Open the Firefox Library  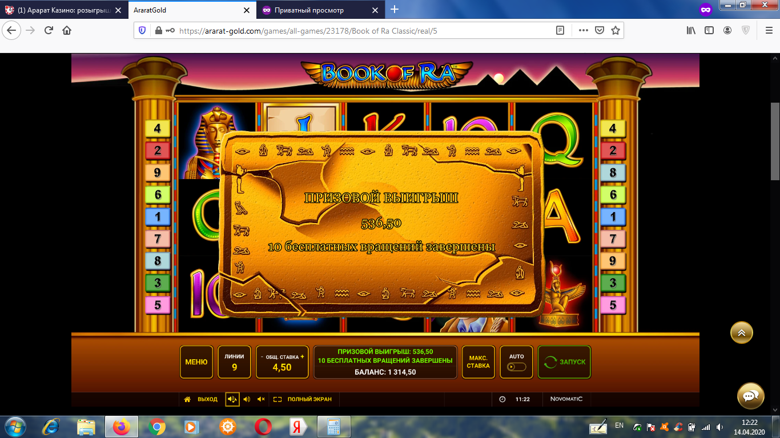point(691,30)
